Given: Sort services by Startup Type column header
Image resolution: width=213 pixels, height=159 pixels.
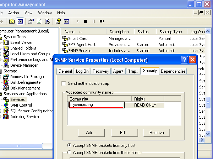Looking at the screenshot, I should 171,32.
